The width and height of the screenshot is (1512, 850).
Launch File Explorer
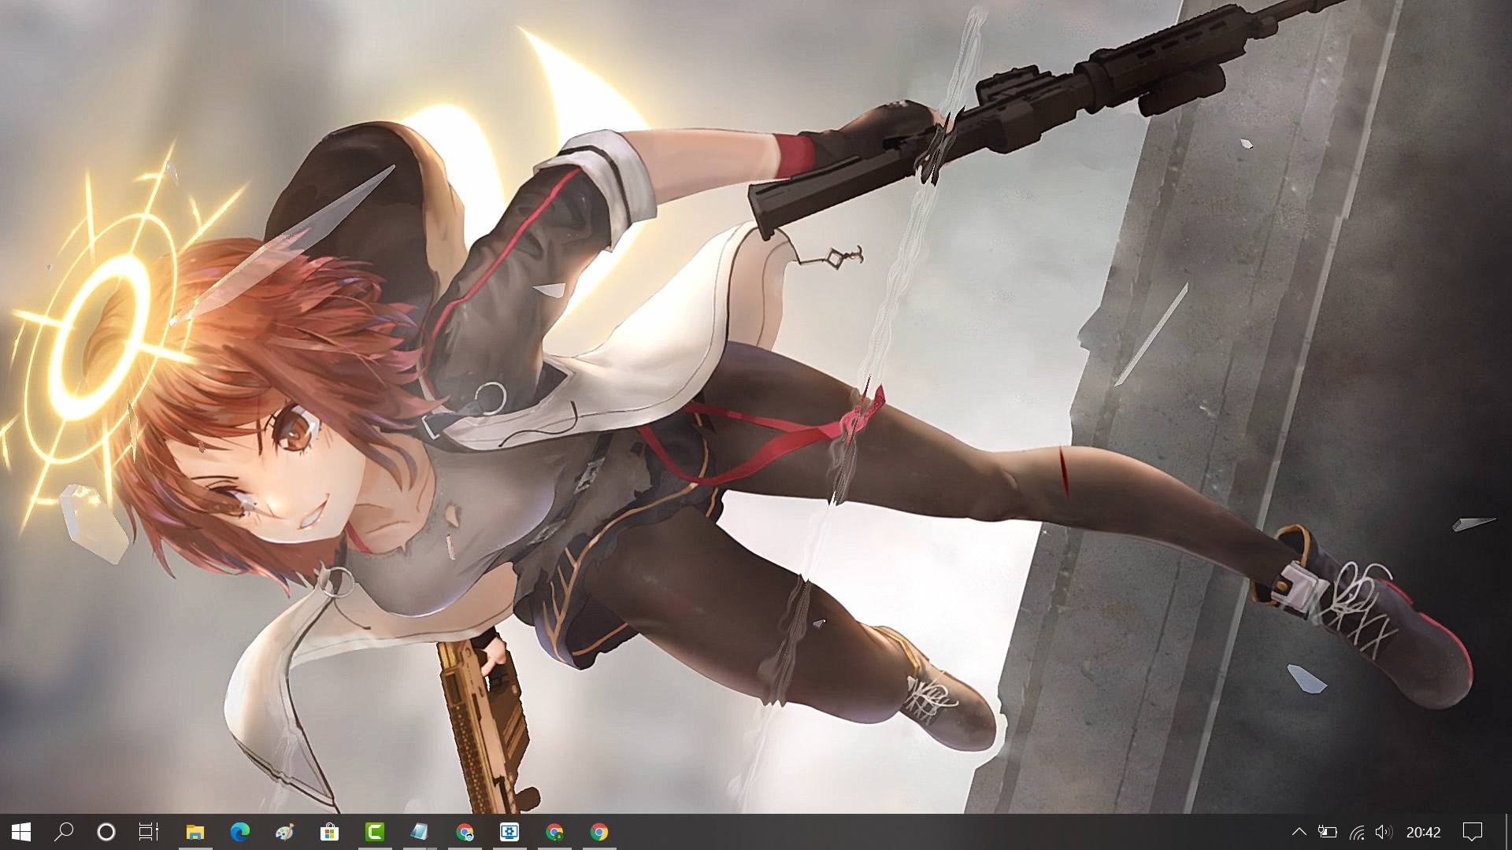pyautogui.click(x=195, y=832)
